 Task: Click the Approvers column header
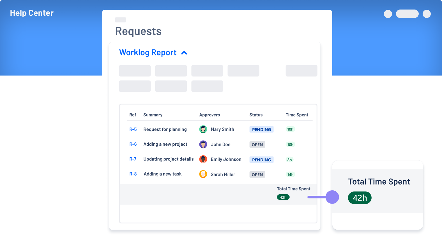[210, 115]
